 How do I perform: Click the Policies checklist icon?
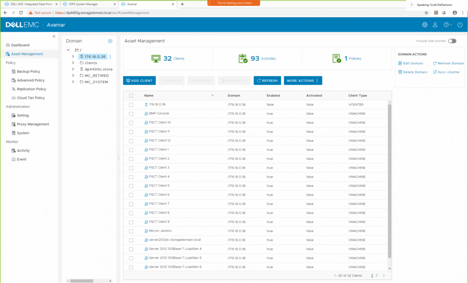pos(337,58)
